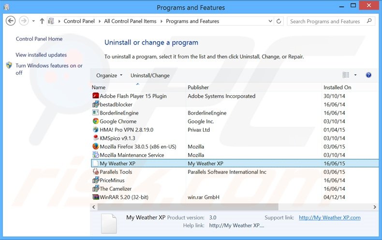This screenshot has width=382, height=240.
Task: Open the http://My Weather XP.com support link
Action: [329, 218]
